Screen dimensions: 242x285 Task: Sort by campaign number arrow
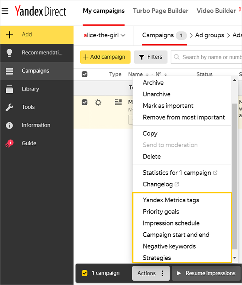pos(166,75)
